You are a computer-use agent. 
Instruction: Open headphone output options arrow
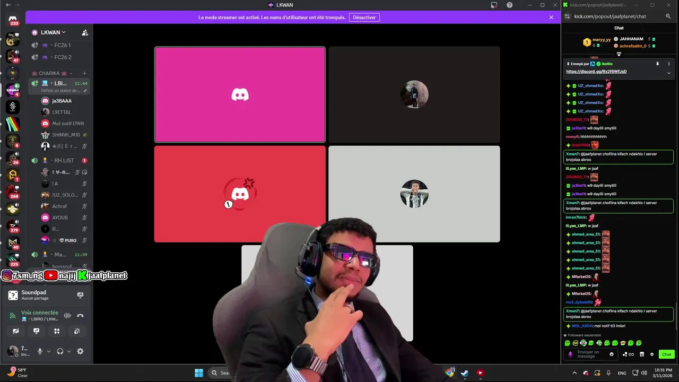pos(69,351)
